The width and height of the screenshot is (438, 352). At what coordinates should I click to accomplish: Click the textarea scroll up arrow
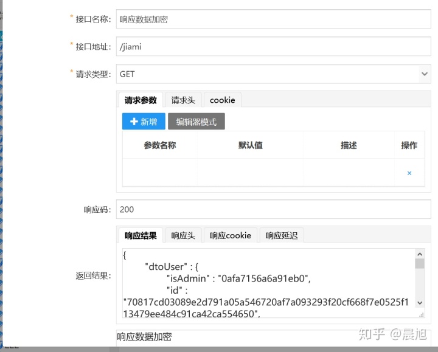point(420,254)
